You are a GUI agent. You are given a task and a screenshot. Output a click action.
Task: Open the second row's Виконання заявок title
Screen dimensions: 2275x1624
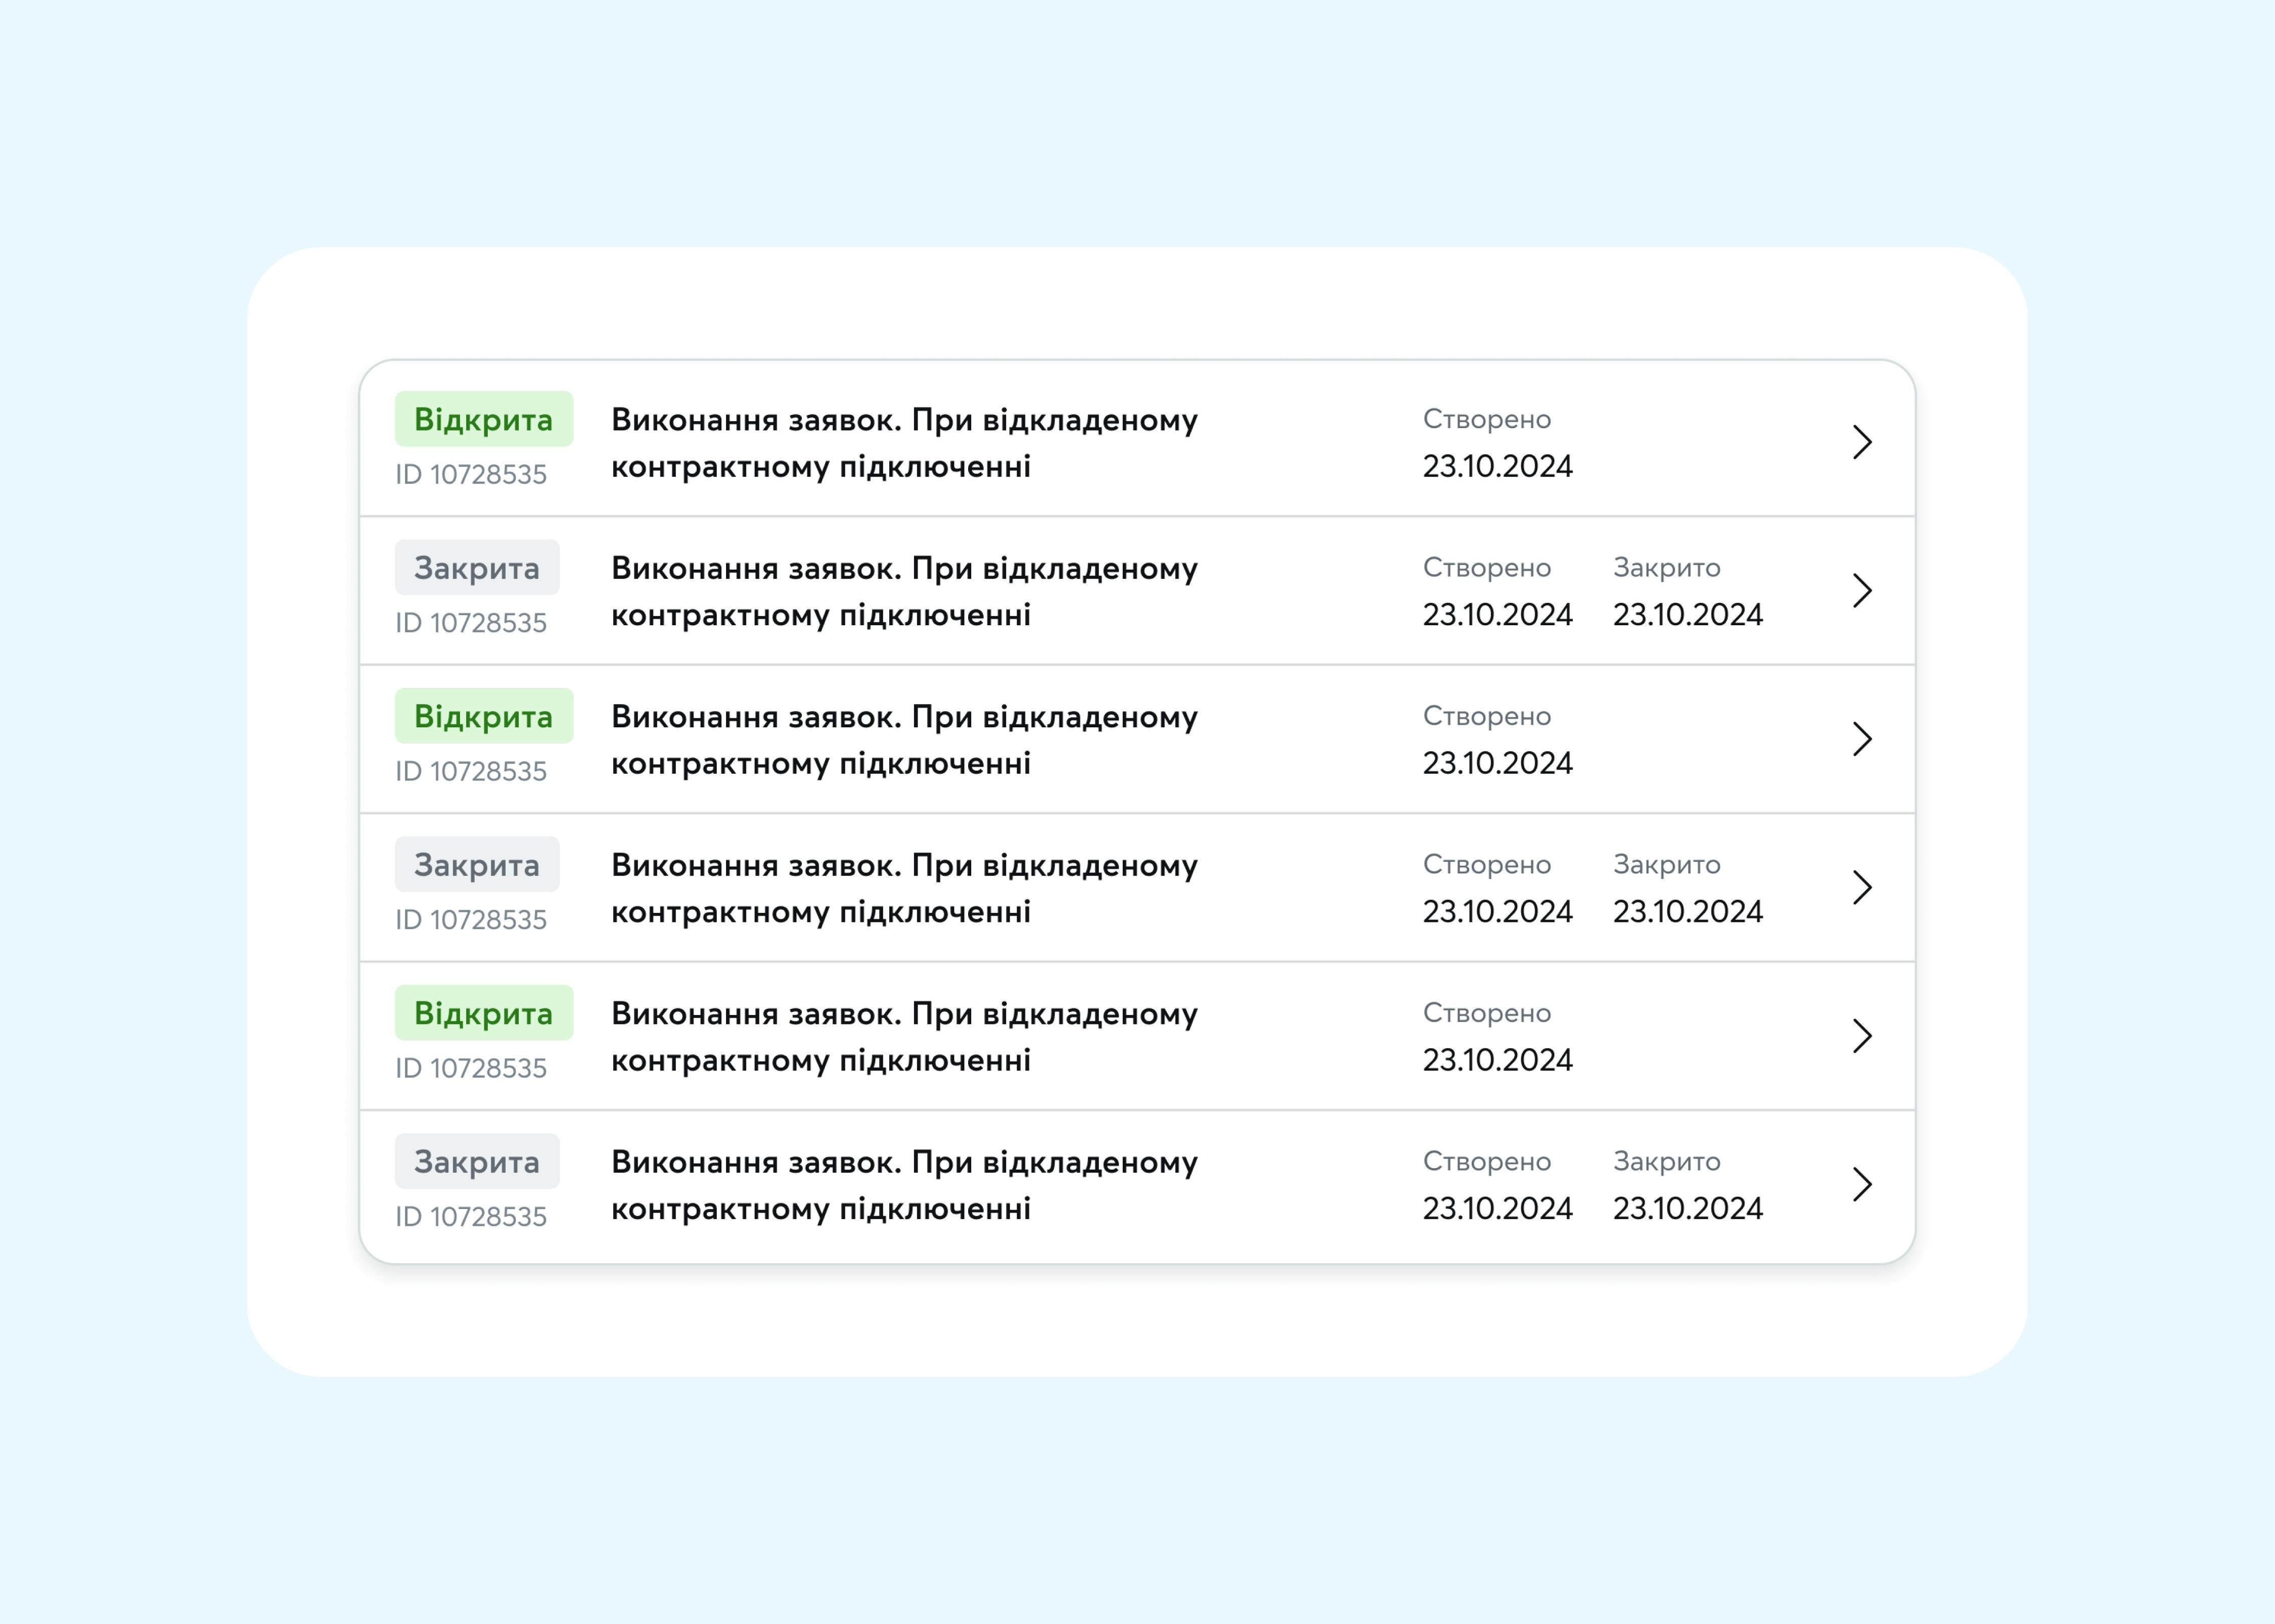(903, 590)
